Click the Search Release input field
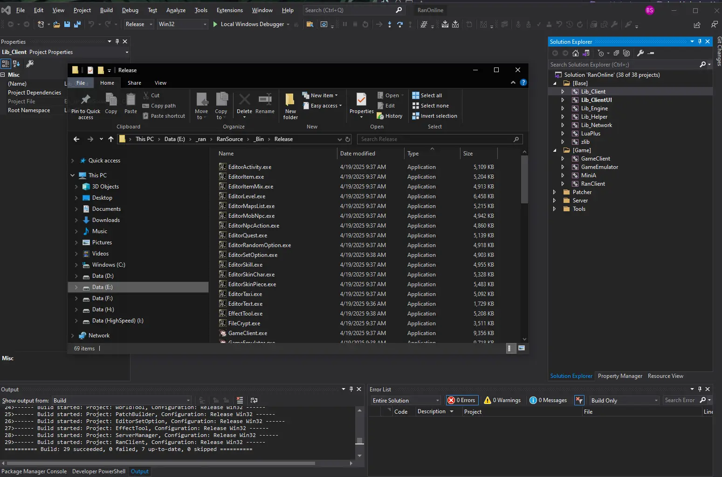722x477 pixels. pos(440,139)
